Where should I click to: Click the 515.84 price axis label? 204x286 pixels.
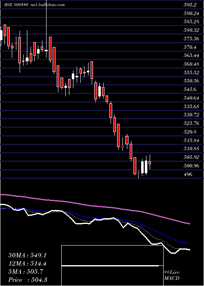pyautogui.click(x=191, y=140)
